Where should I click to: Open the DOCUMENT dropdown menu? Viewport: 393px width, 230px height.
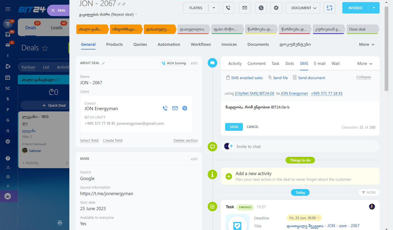point(303,8)
